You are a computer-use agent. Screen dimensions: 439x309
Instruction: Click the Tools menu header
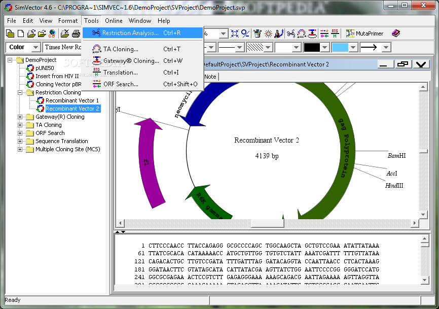coord(91,21)
